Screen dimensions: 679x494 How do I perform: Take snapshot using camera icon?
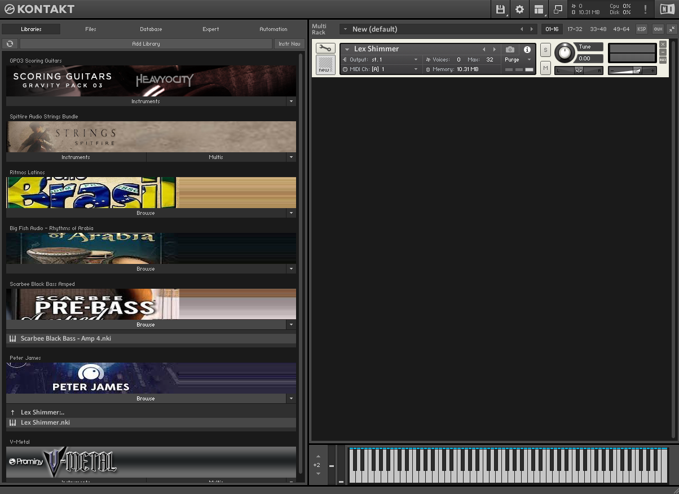pyautogui.click(x=510, y=50)
